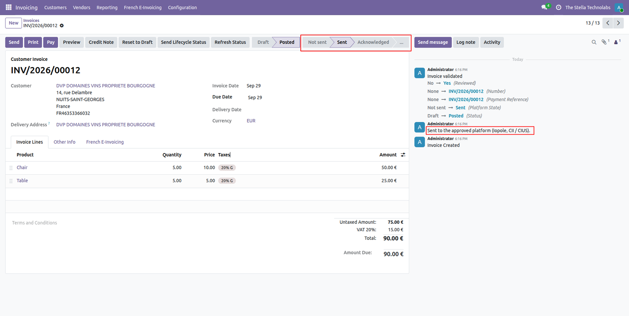This screenshot has width=629, height=316.
Task: Grab the drag handle on Table row
Action: pos(11,181)
